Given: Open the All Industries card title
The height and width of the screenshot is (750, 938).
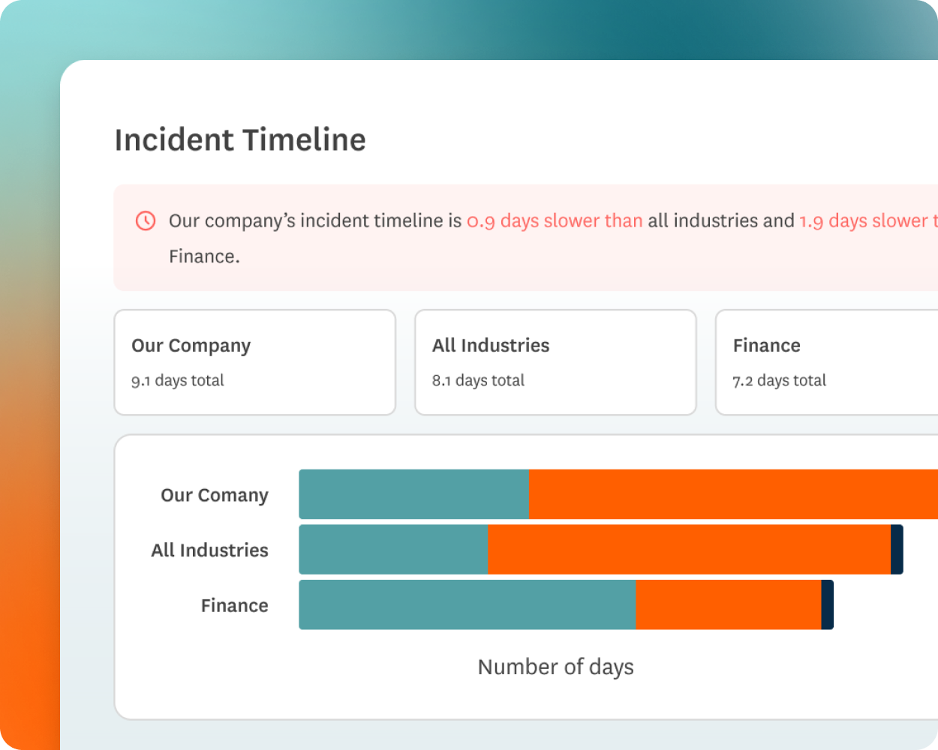Looking at the screenshot, I should pos(491,346).
